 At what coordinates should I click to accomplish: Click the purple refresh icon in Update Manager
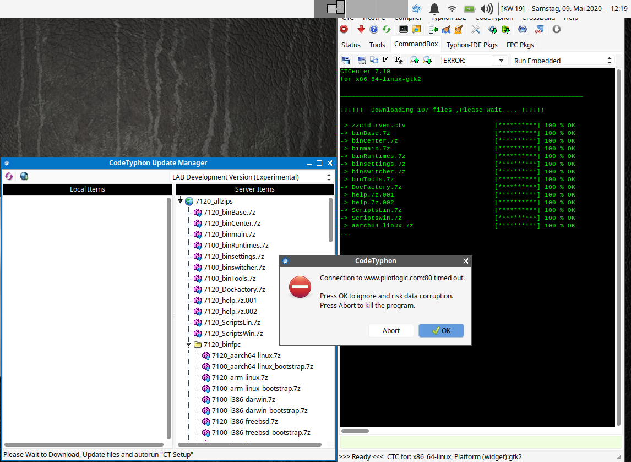coord(9,176)
